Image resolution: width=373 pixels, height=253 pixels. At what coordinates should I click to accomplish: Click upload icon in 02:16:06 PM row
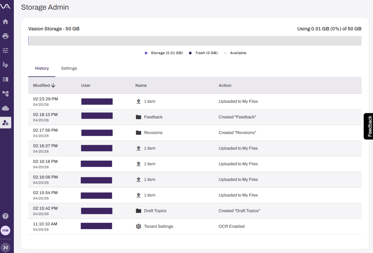138,180
